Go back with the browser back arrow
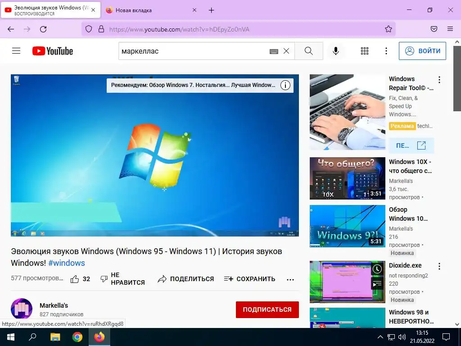461x346 pixels. click(11, 29)
